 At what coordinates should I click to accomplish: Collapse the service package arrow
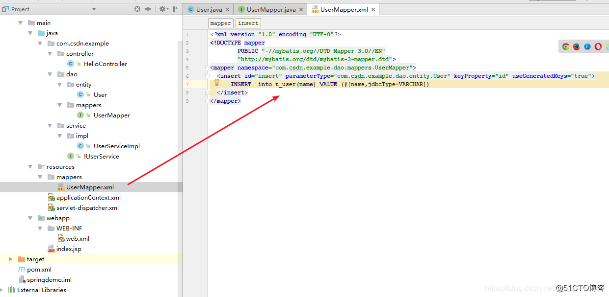pos(50,126)
